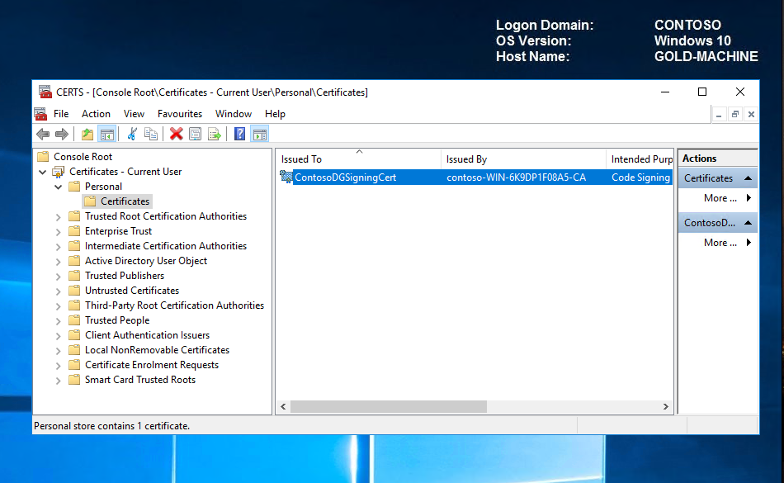Collapse the Personal folder in the tree
The width and height of the screenshot is (784, 483).
pos(59,187)
